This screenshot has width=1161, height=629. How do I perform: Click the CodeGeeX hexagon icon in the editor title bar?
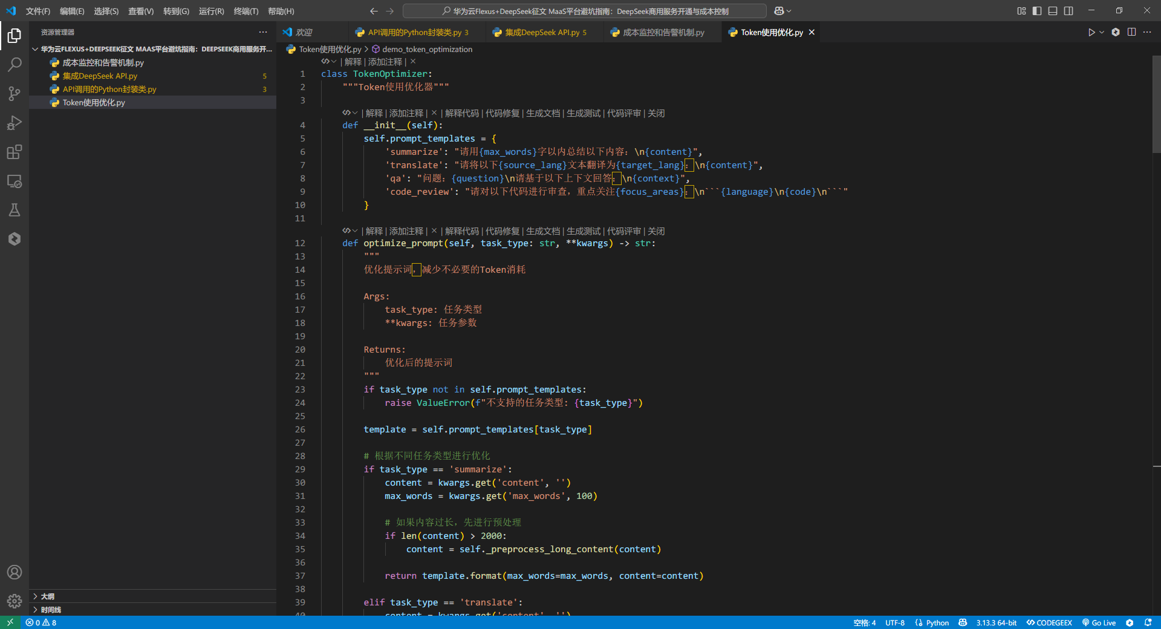[x=1116, y=32]
